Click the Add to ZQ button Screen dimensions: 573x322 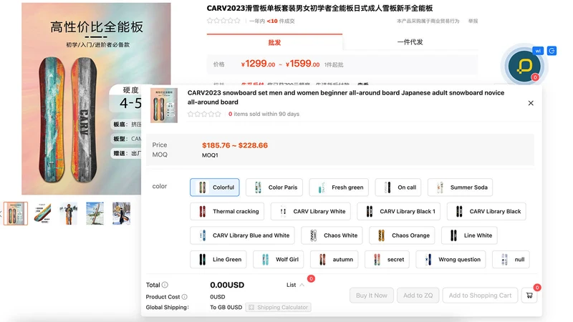click(x=418, y=296)
